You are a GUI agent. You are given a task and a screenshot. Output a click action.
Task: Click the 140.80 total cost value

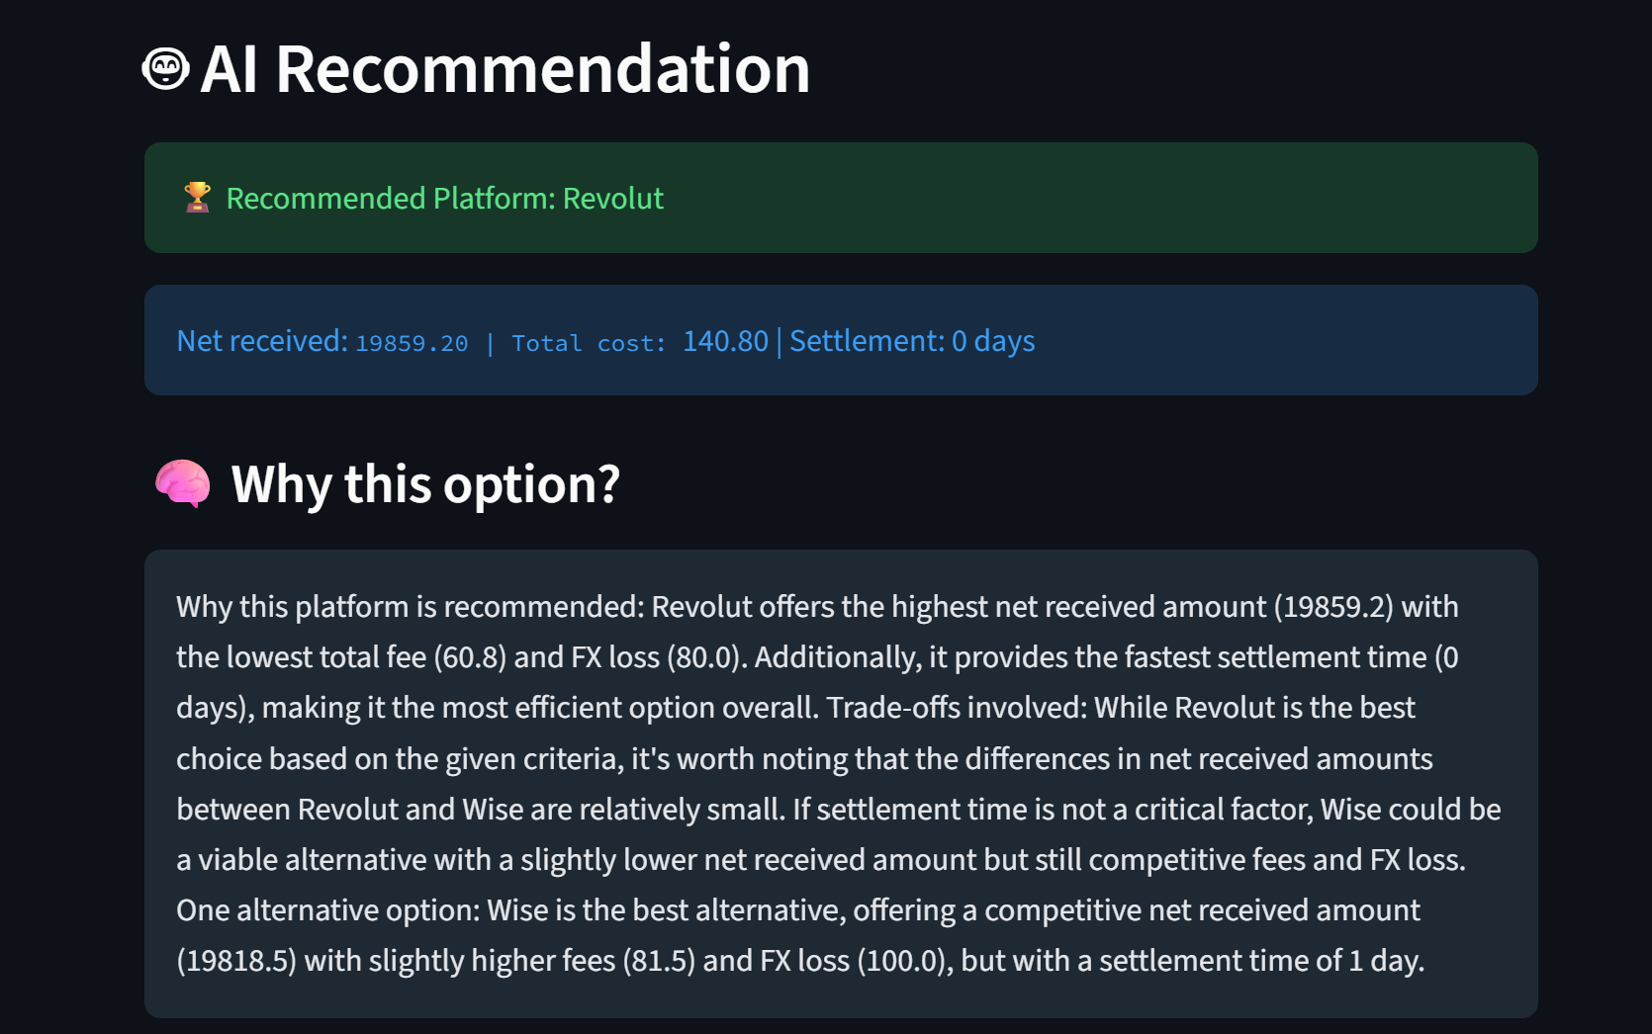(x=725, y=341)
